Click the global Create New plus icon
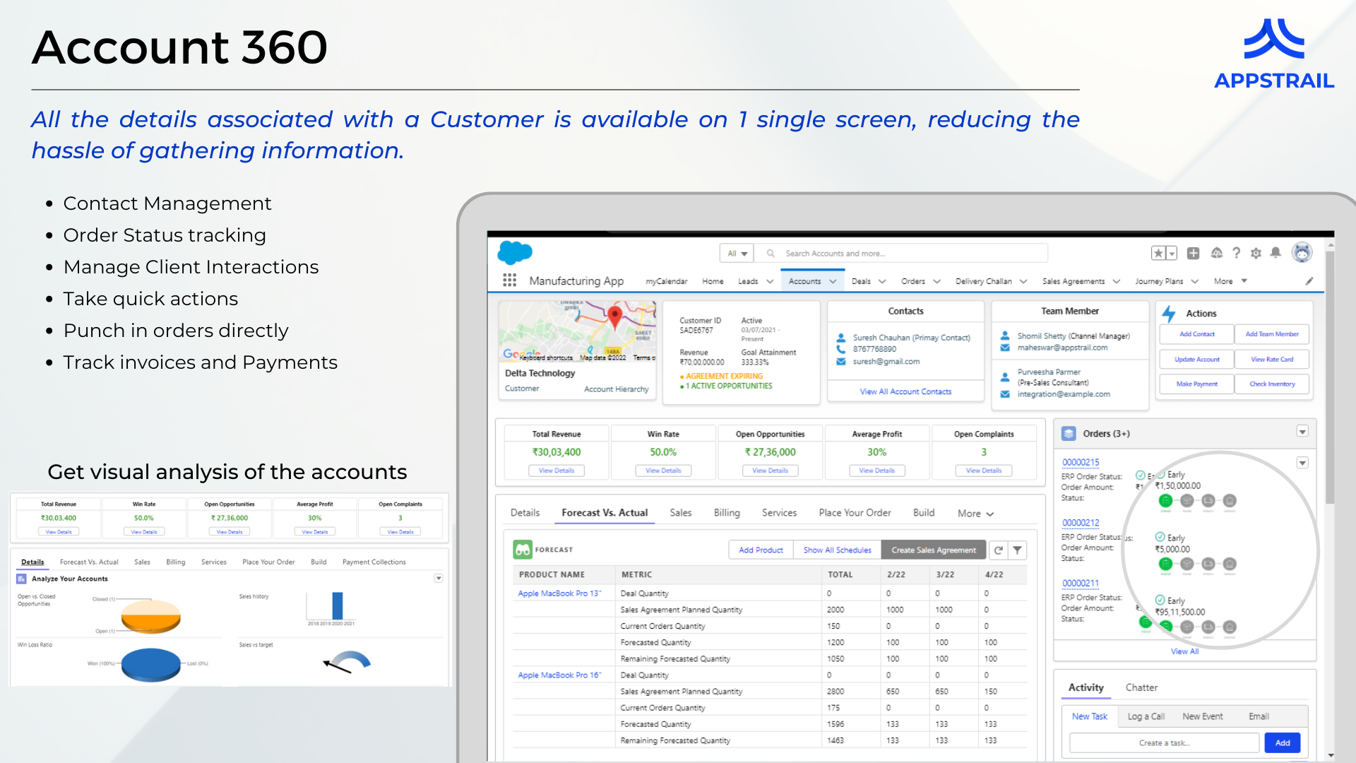This screenshot has height=763, width=1356. [1194, 253]
